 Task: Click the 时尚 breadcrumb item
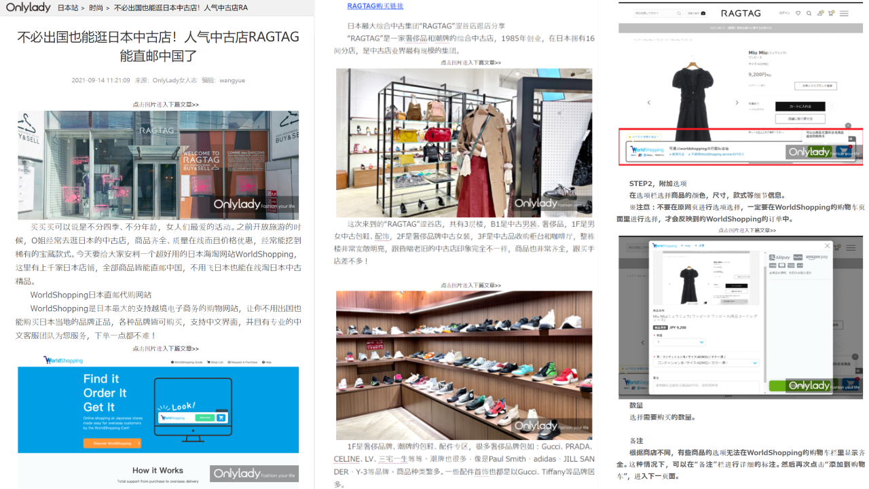click(x=96, y=8)
